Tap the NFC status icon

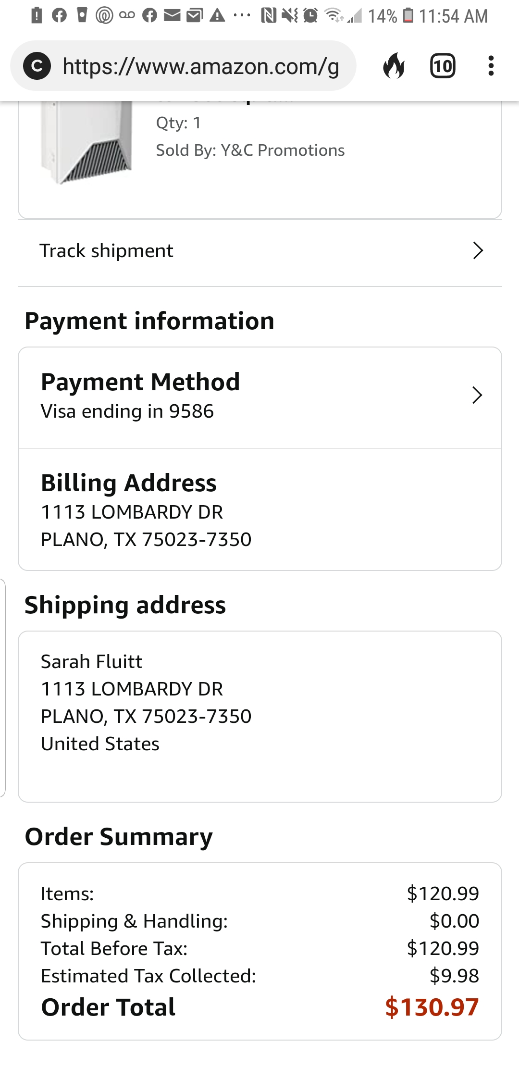(x=269, y=16)
